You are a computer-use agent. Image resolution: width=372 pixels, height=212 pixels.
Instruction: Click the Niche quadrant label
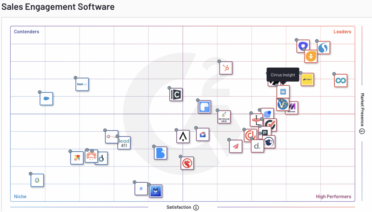pos(20,197)
